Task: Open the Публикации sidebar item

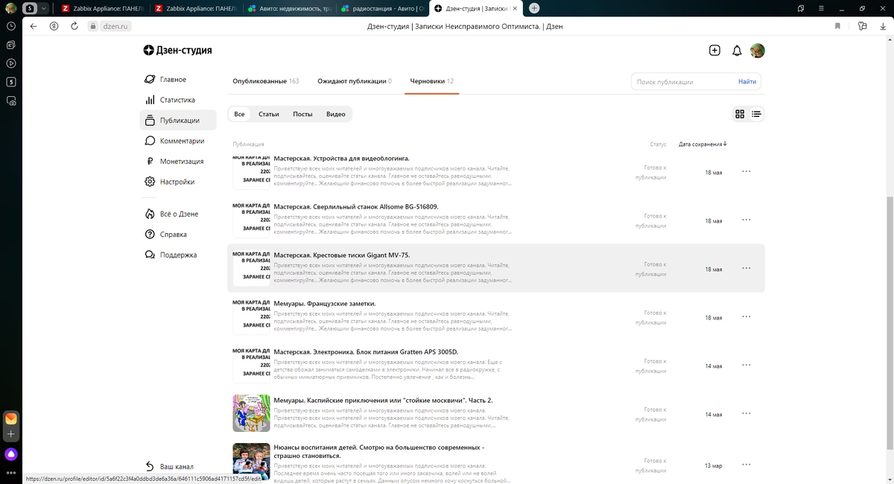Action: tap(180, 120)
